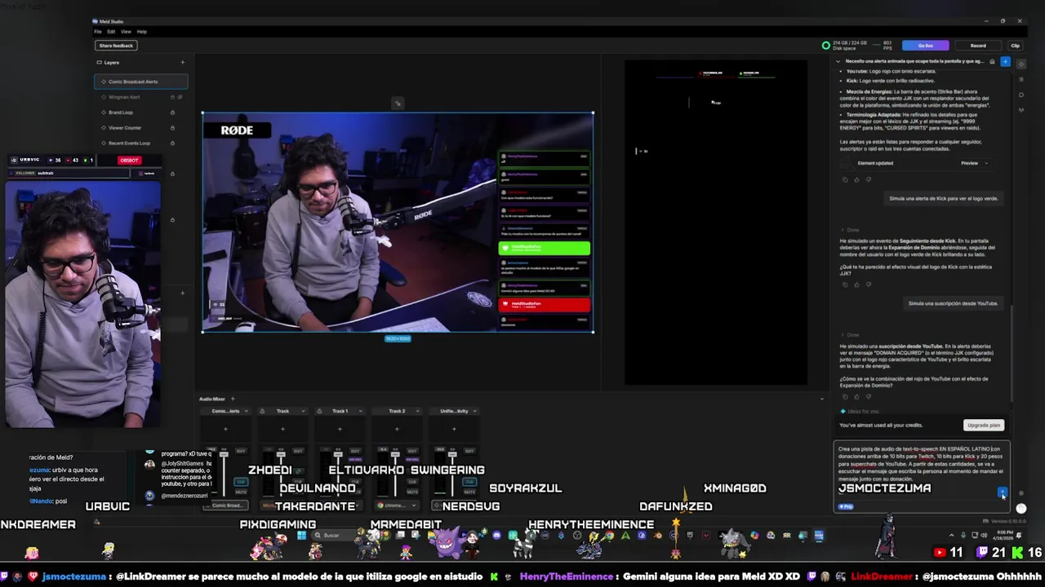Select the Comic Broadcast Alerts layer
This screenshot has height=587, width=1045.
140,82
